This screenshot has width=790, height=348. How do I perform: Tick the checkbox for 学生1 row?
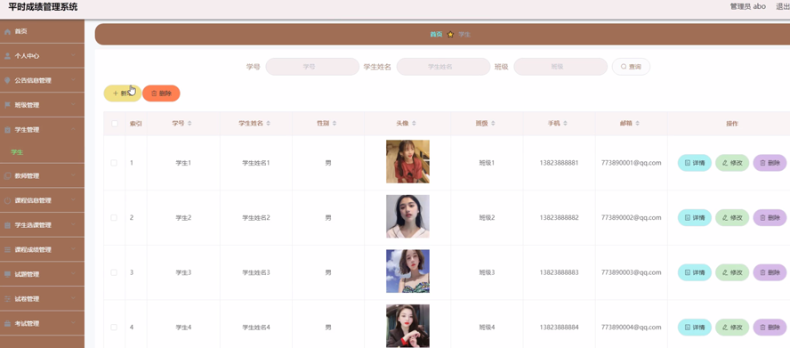click(114, 163)
